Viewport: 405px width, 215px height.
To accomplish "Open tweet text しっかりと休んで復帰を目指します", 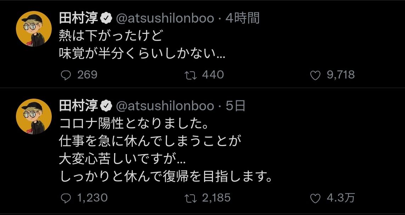I will coord(166,176).
